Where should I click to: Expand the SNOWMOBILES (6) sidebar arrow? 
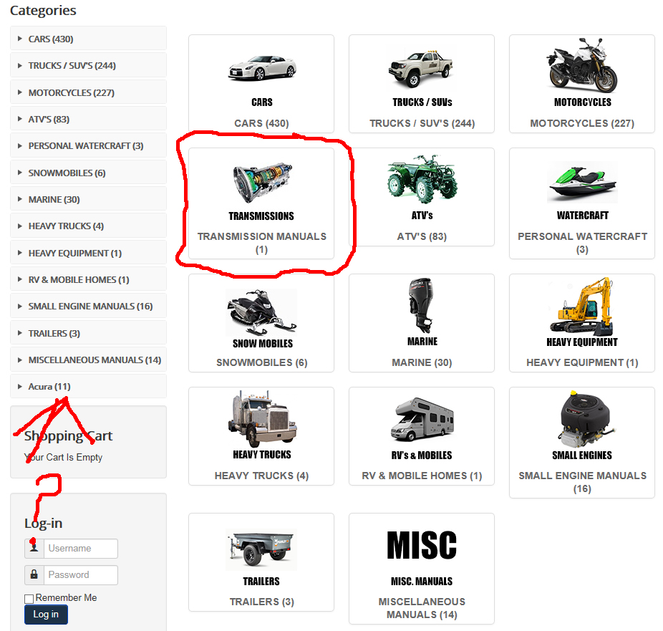click(x=19, y=173)
